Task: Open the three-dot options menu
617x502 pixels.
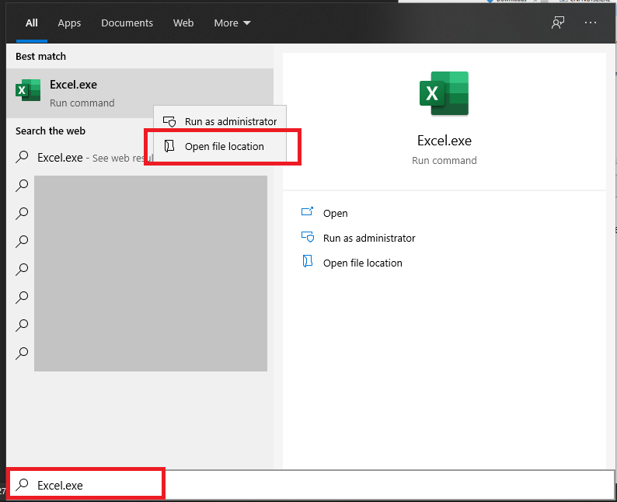Action: [x=591, y=23]
